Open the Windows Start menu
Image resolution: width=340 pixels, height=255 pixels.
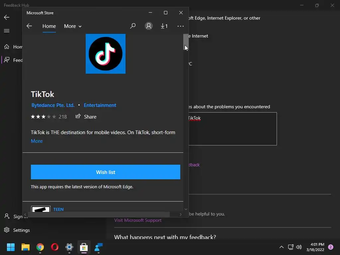click(x=11, y=247)
